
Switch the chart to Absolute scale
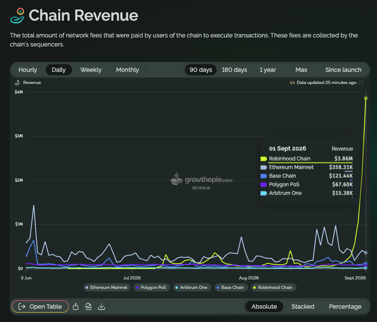click(264, 306)
